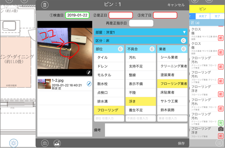Select 養生不足 in 不具合 list
Viewport: 225px width, 148px height.
141,110
